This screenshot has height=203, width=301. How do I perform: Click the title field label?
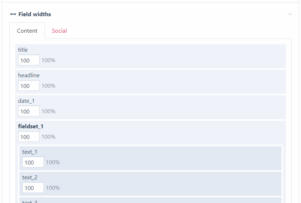click(23, 50)
